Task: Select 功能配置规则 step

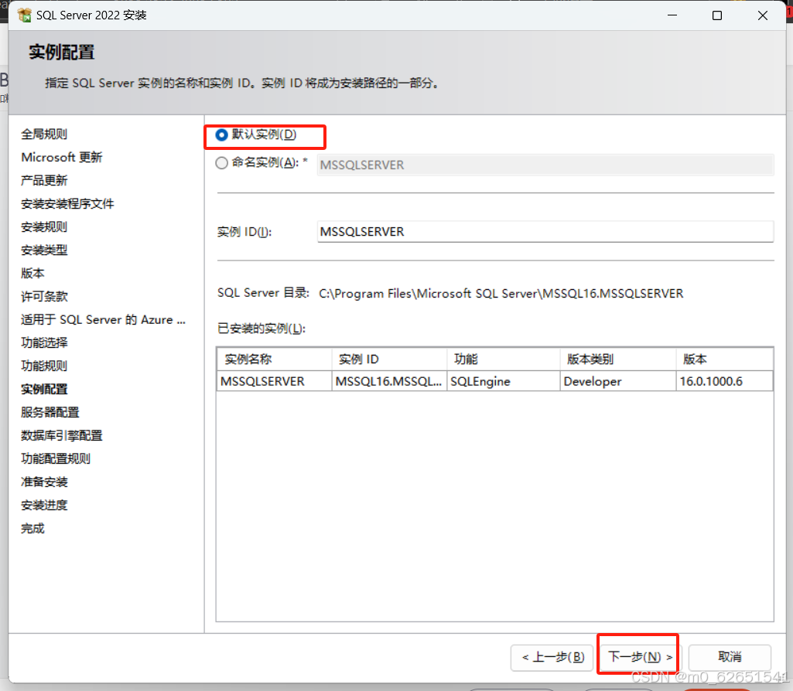Action: (x=56, y=458)
